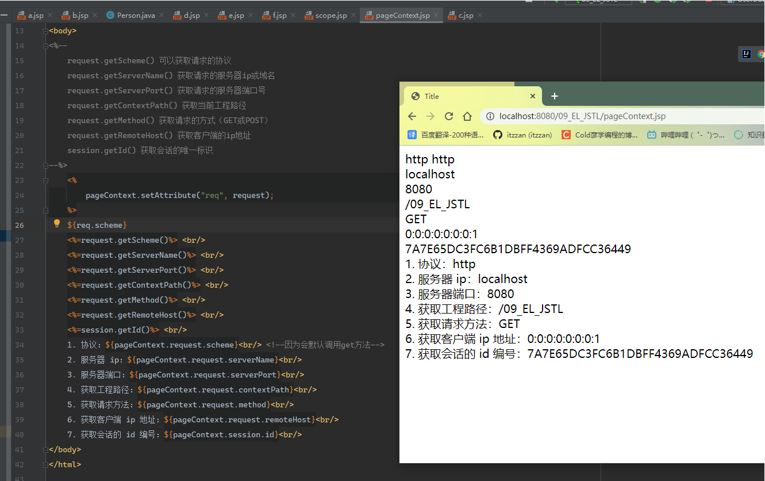The height and width of the screenshot is (481, 765).
Task: Click scriptlet fold end marker on line 25
Action: pyautogui.click(x=45, y=211)
